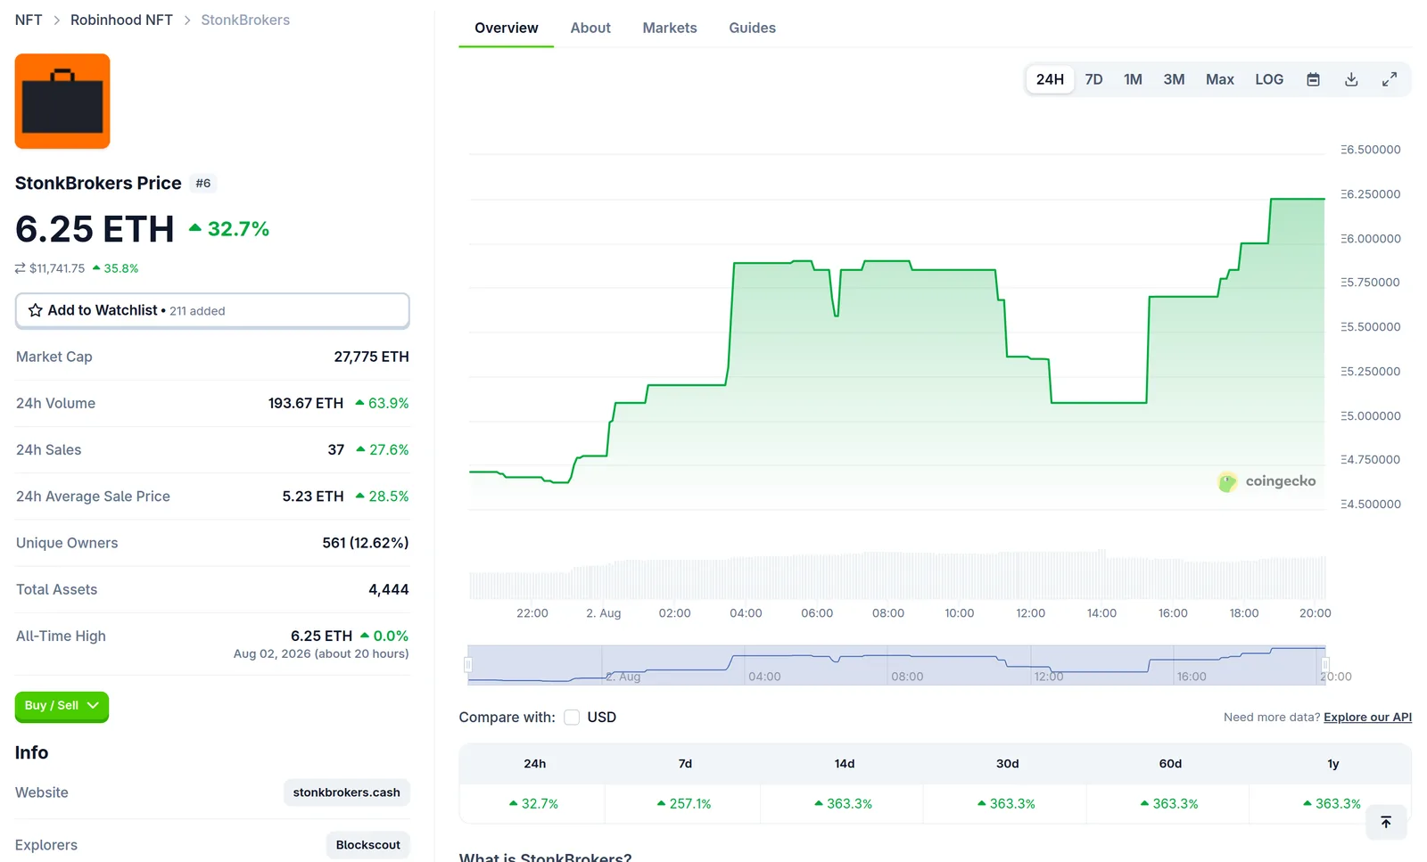Select the Max chart range

(1219, 79)
